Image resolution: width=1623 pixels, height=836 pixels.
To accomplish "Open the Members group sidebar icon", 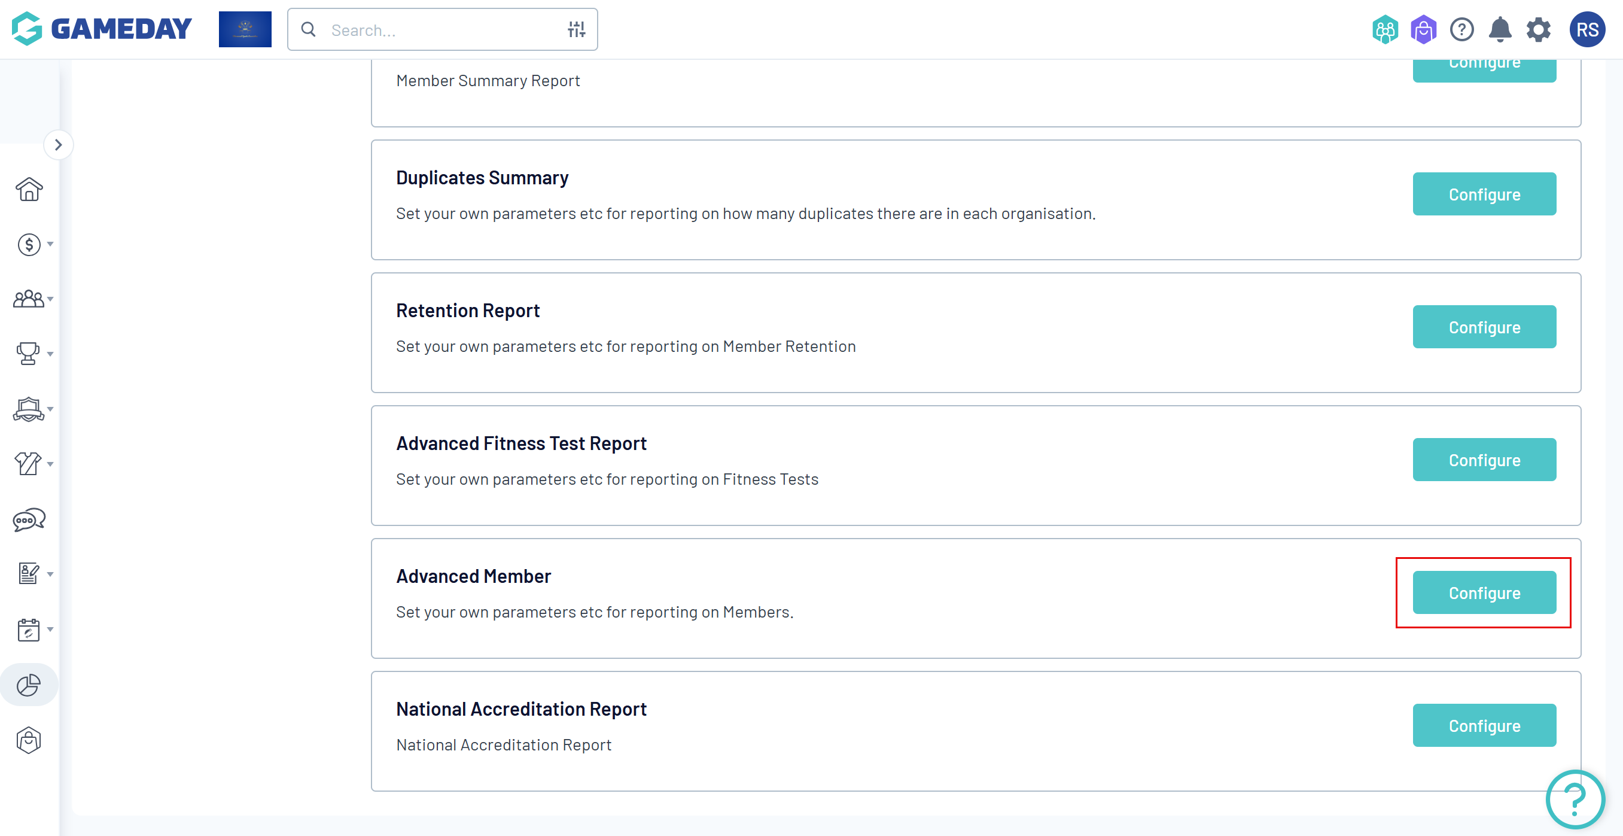I will point(29,299).
